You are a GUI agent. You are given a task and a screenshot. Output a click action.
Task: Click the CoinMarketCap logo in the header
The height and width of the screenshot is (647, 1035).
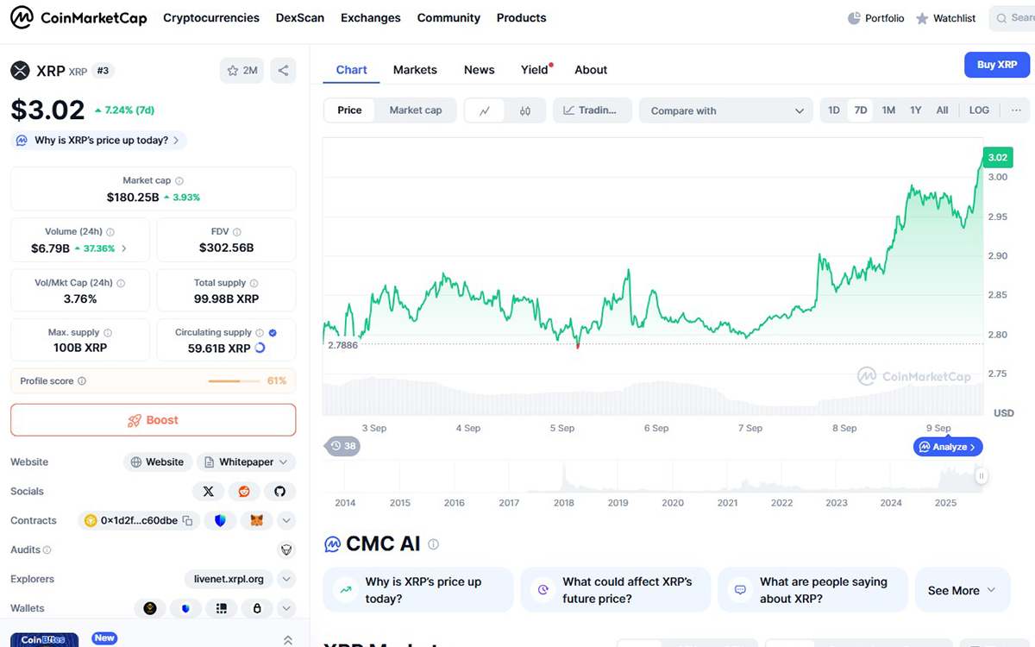click(x=78, y=17)
